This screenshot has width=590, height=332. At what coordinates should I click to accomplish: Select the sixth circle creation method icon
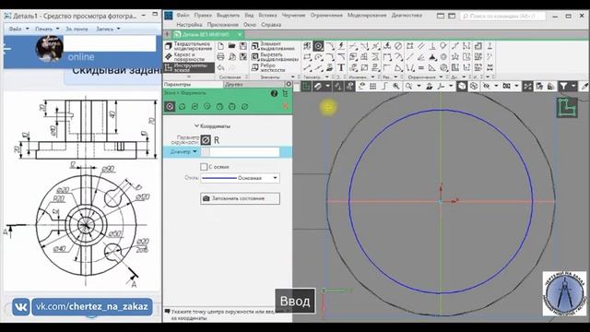pyautogui.click(x=232, y=107)
